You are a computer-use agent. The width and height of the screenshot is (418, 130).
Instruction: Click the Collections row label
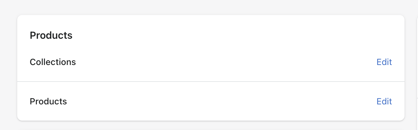[x=53, y=62]
